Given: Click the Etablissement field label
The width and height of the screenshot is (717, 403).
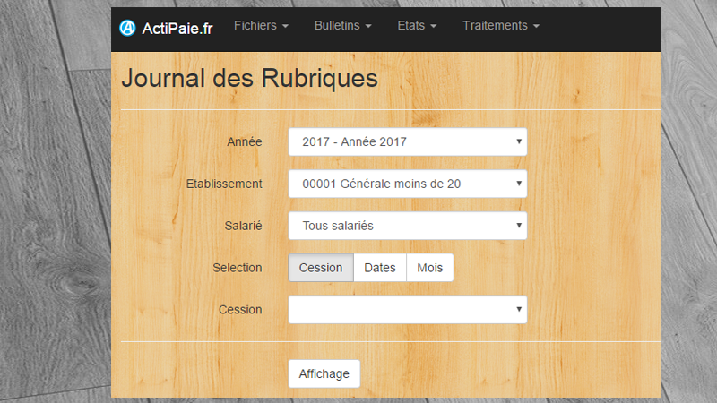Looking at the screenshot, I should click(224, 184).
